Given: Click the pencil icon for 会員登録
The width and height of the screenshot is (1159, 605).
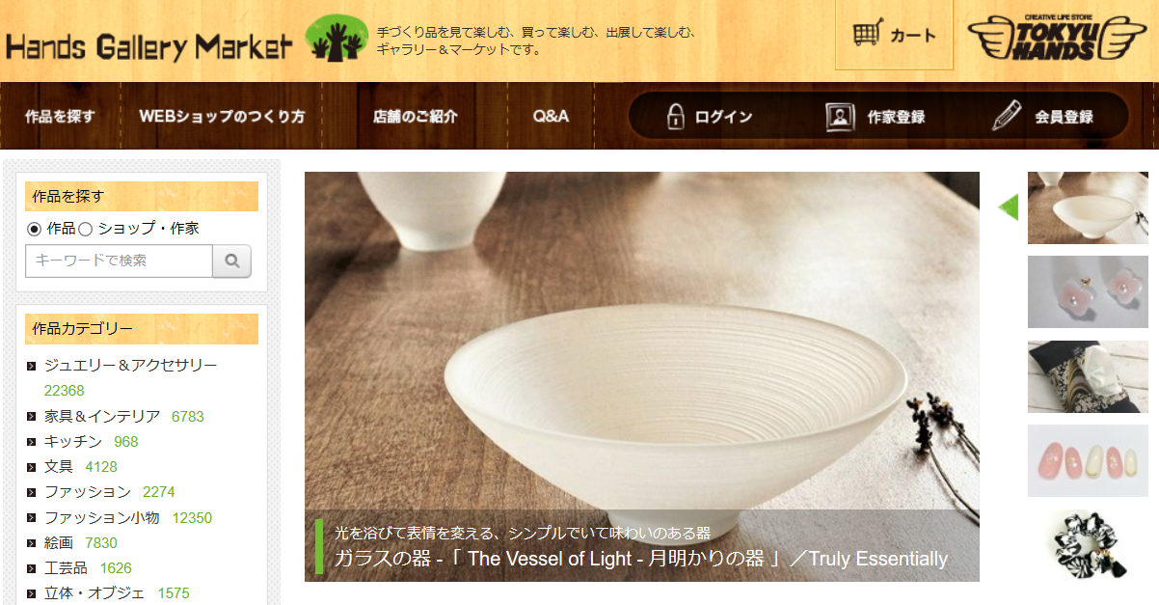Looking at the screenshot, I should [x=1007, y=115].
